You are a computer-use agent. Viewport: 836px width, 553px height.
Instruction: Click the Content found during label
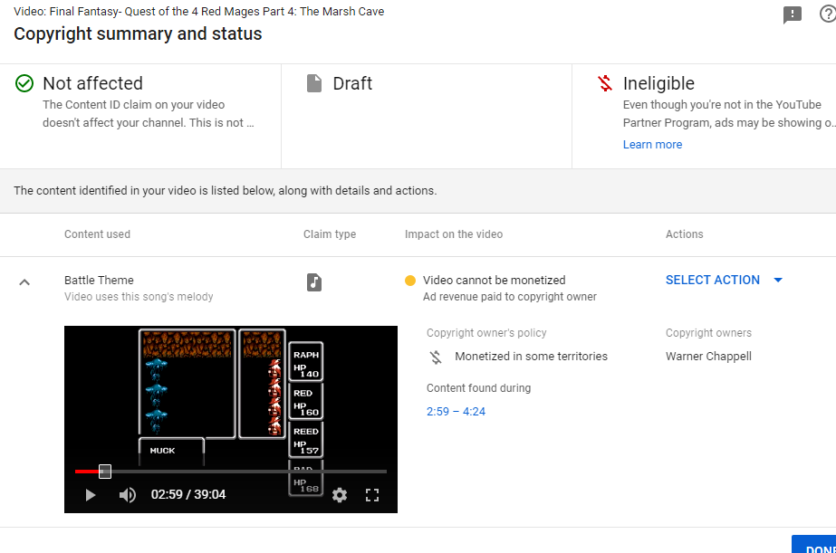pos(478,388)
